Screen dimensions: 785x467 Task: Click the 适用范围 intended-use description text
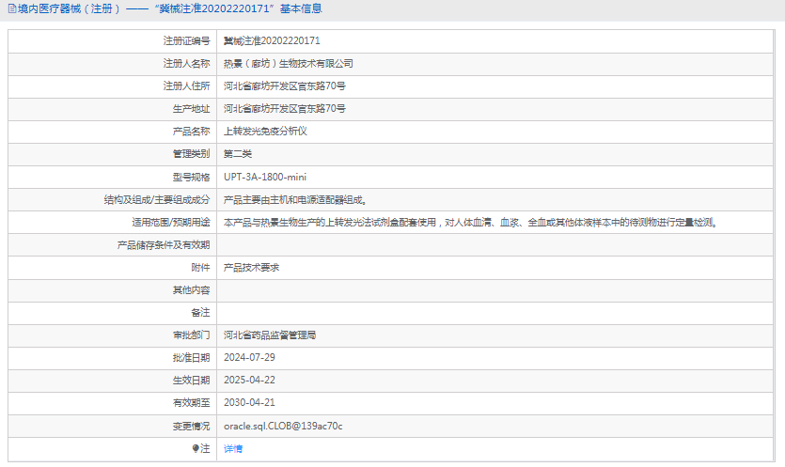pos(471,223)
